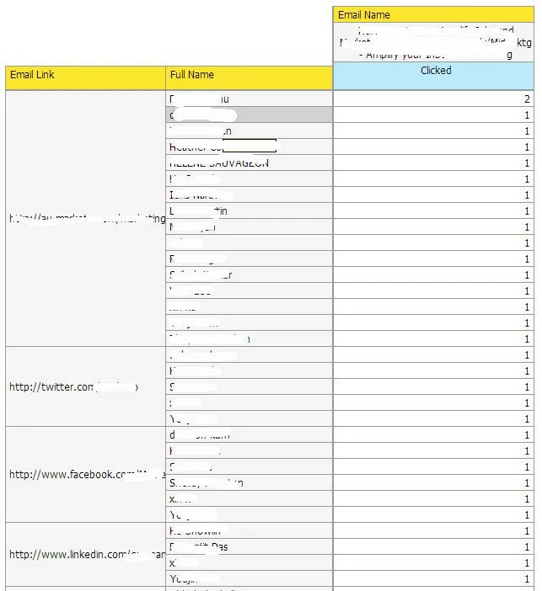This screenshot has height=591, width=542.
Task: Select the Email Name header cell
Action: coord(433,14)
